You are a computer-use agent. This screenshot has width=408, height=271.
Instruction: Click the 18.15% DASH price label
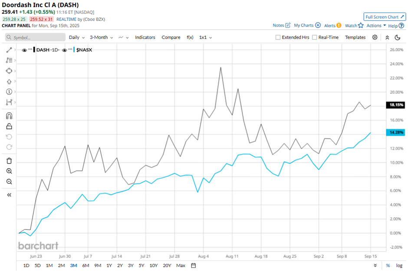pos(395,105)
